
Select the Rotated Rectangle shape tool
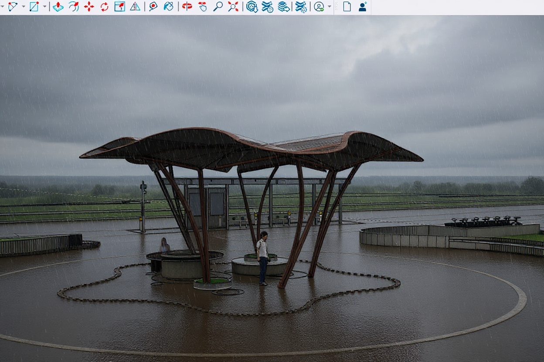click(34, 7)
